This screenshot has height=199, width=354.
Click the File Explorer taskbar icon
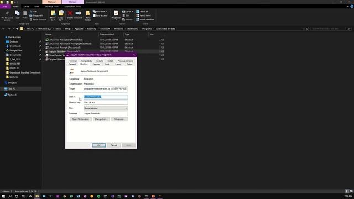(37, 196)
